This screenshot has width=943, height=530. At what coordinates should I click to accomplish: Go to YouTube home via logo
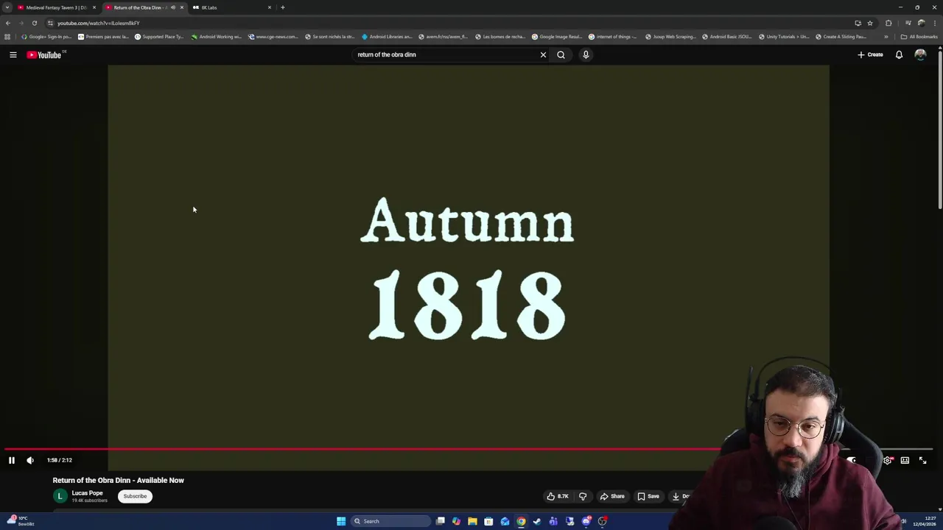click(x=44, y=54)
